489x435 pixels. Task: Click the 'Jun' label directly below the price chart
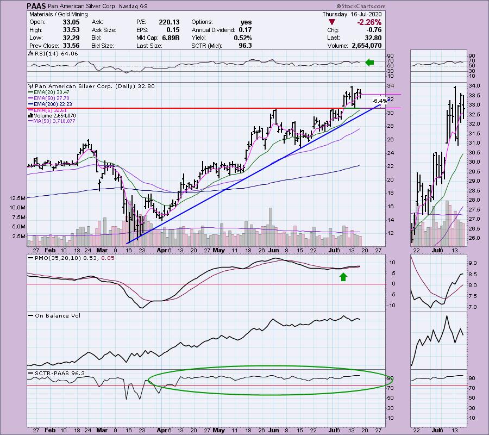click(273, 250)
